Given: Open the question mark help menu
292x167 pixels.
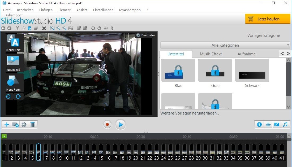Looking at the screenshot, I should coord(147,10).
